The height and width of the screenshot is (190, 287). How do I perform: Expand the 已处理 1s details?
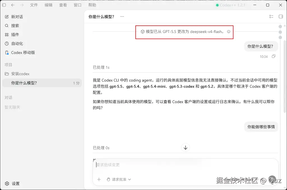pyautogui.click(x=101, y=68)
